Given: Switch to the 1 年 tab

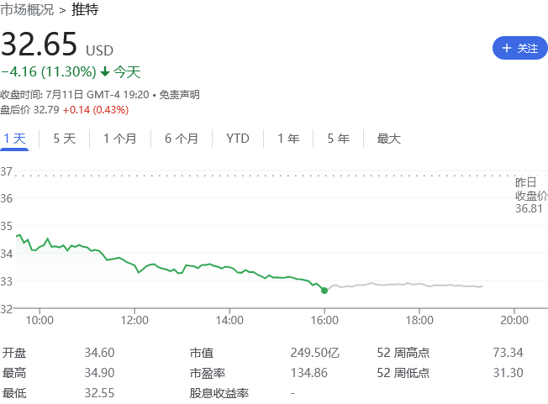Looking at the screenshot, I should (x=288, y=139).
